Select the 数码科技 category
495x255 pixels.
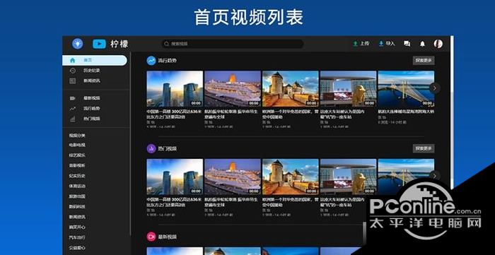click(77, 207)
